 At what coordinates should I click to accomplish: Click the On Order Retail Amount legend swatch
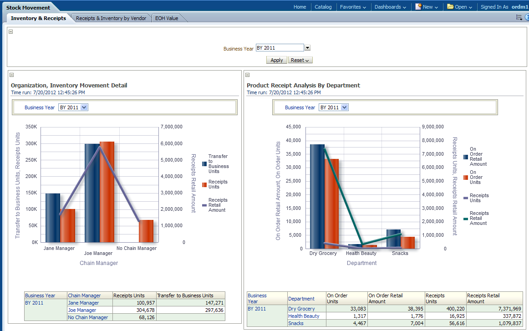[x=466, y=157]
